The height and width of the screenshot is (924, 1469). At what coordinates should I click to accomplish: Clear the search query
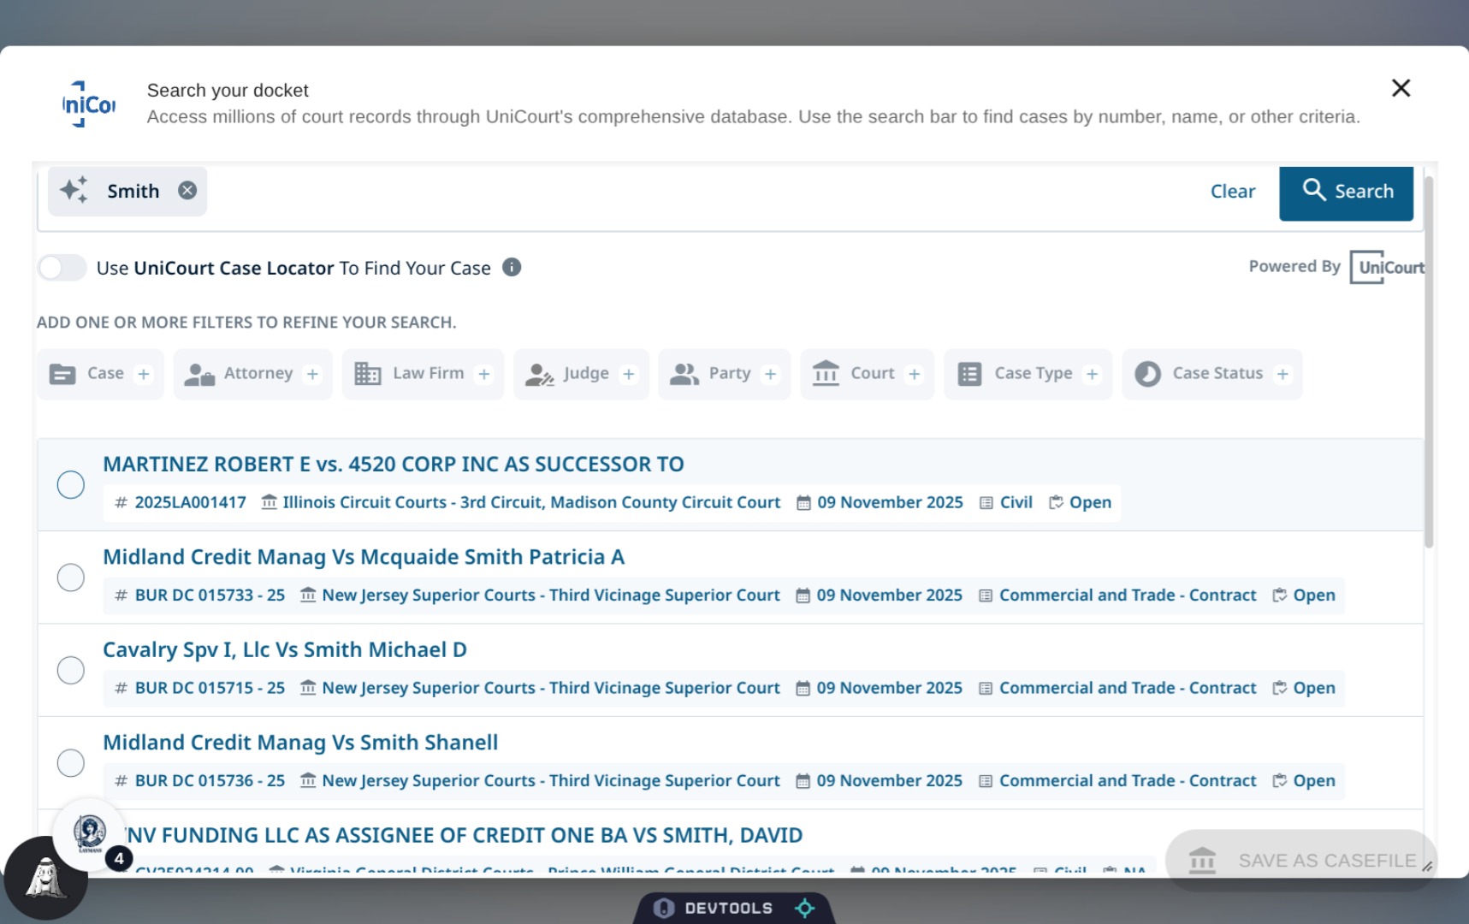[1233, 192]
